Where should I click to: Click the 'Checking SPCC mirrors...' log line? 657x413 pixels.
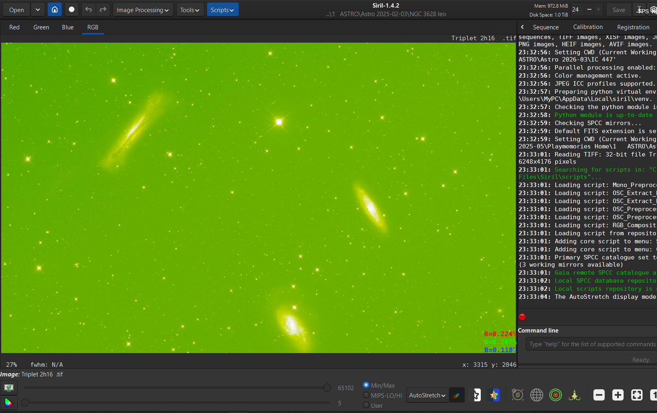(598, 123)
